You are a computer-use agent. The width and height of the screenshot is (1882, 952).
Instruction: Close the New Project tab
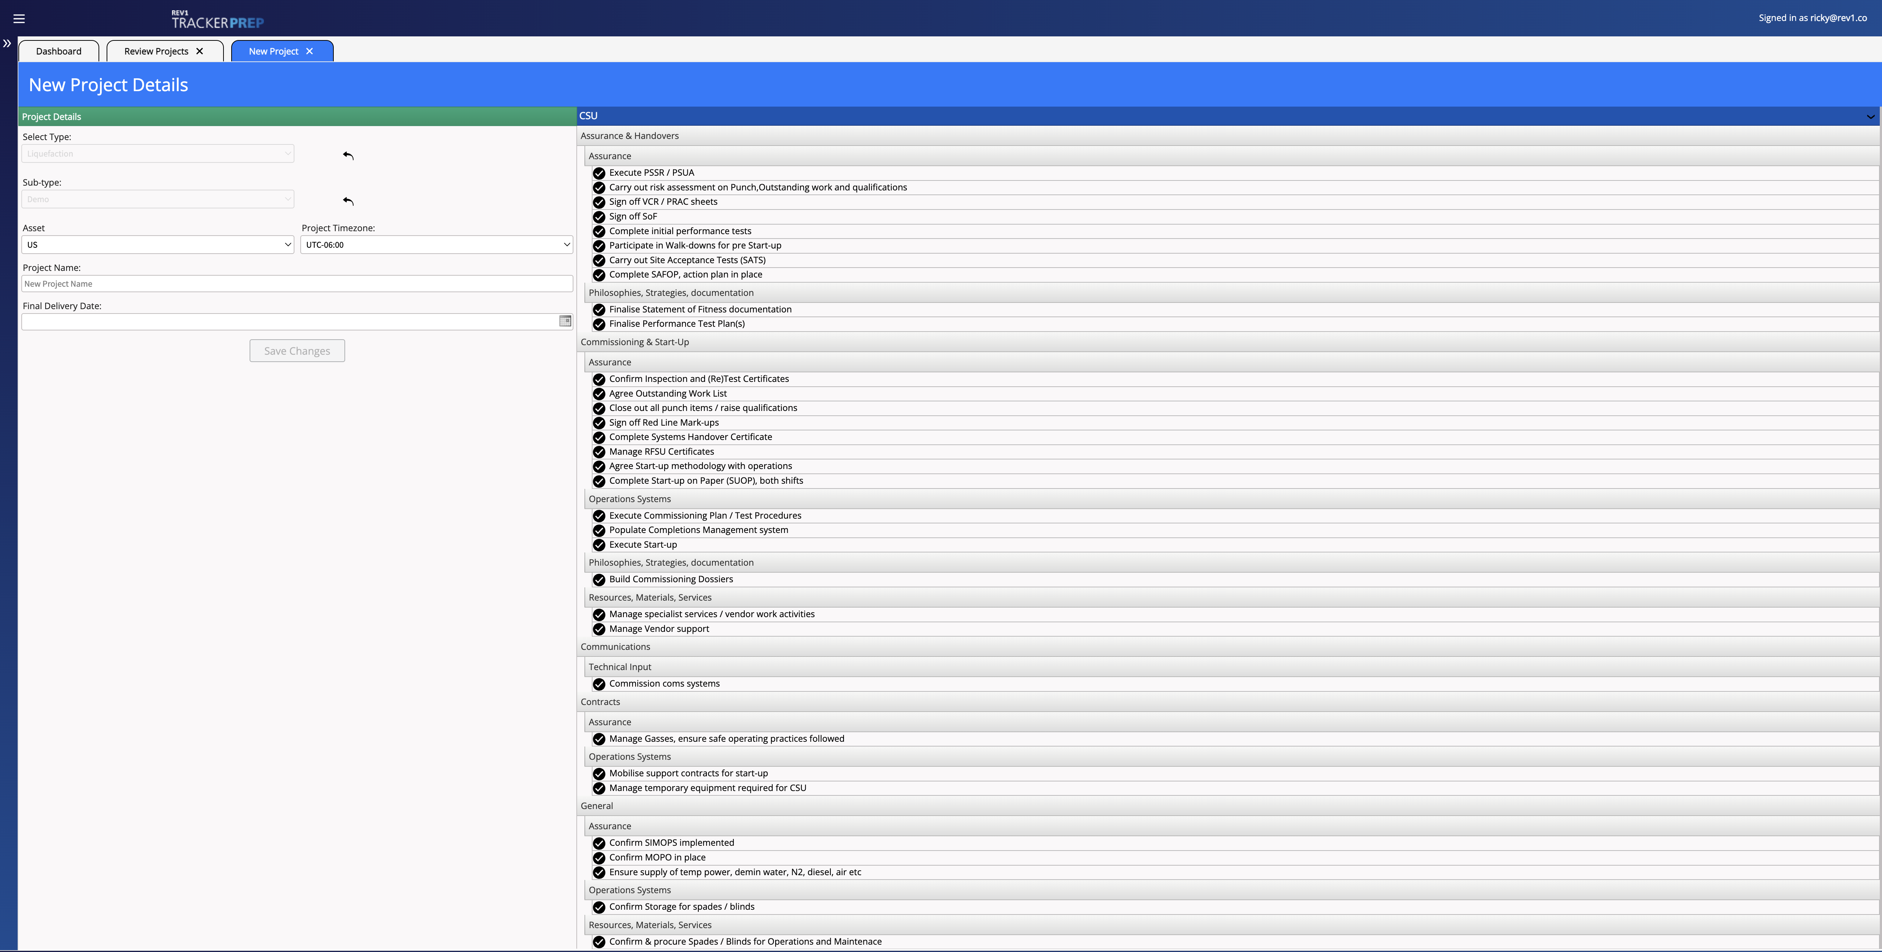(310, 51)
